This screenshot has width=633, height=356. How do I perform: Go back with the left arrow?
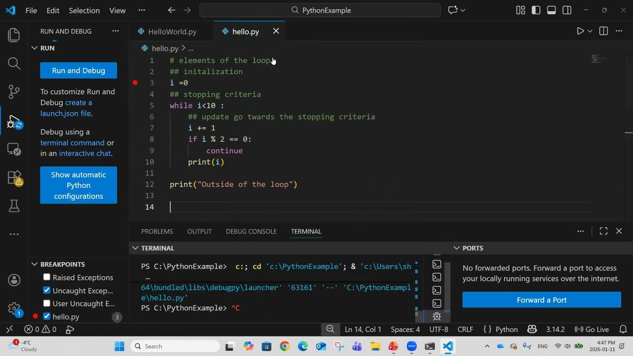tap(172, 10)
